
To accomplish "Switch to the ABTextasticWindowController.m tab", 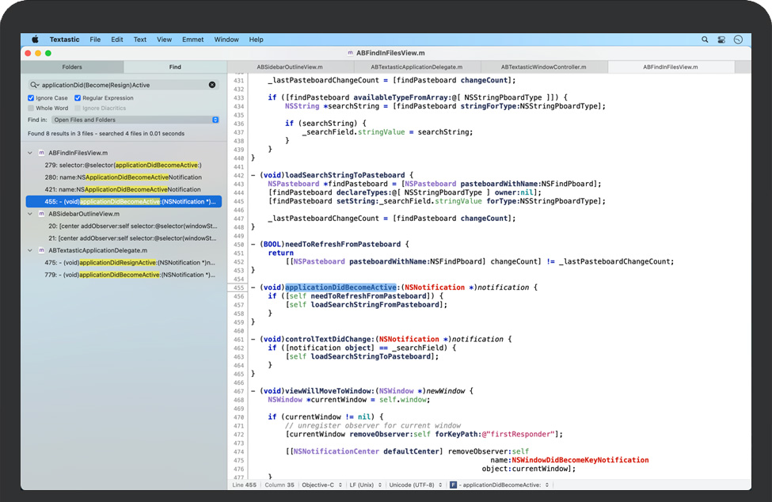I will 545,67.
